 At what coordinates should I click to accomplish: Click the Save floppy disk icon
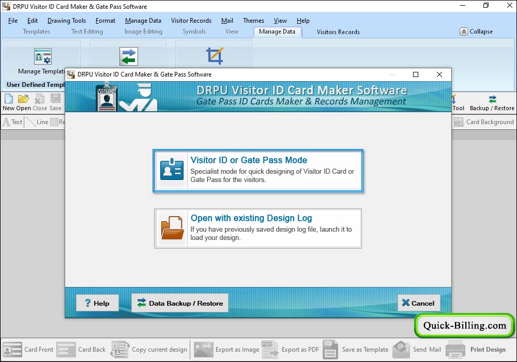(x=55, y=99)
